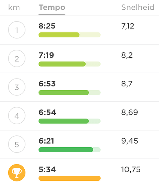Open the 8:25 split time
This screenshot has height=187, width=159.
point(47,26)
